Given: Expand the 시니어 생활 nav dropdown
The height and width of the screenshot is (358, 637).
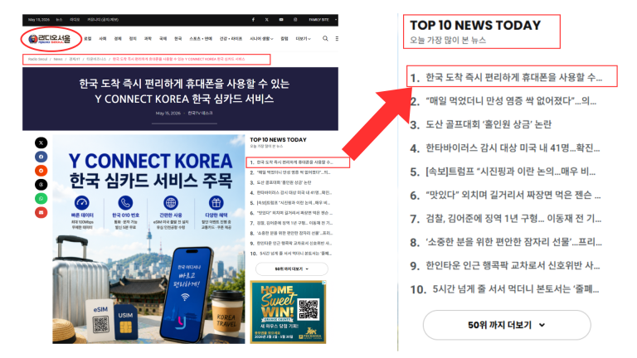Looking at the screenshot, I should 261,39.
